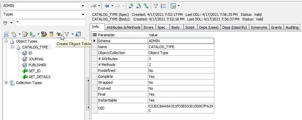The height and width of the screenshot is (120, 302).
Task: Open dropdown arrow next to green execute icon
Action: [x=38, y=35]
